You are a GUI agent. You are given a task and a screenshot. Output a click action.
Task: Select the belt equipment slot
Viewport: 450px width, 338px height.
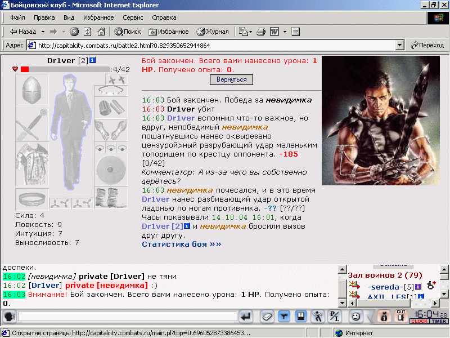pyautogui.click(x=32, y=199)
